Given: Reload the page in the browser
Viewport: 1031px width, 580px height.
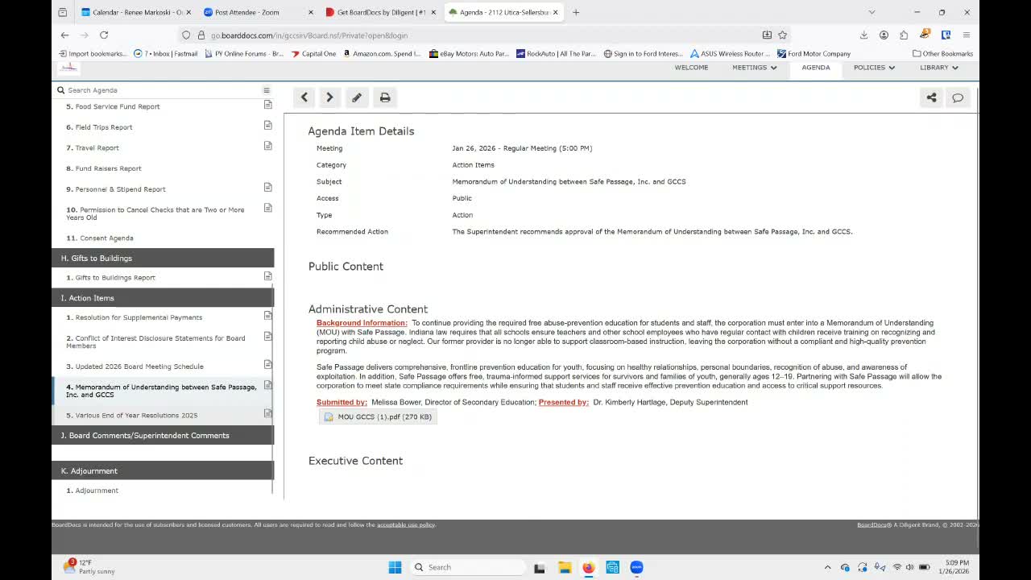Looking at the screenshot, I should coord(104,35).
